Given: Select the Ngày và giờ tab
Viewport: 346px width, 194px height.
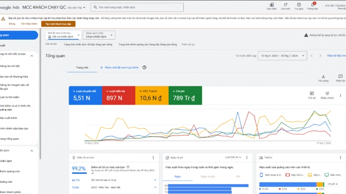Looking at the screenshot, I should [x=208, y=177].
